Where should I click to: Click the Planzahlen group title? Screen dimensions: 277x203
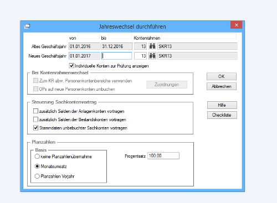pyautogui.click(x=44, y=142)
